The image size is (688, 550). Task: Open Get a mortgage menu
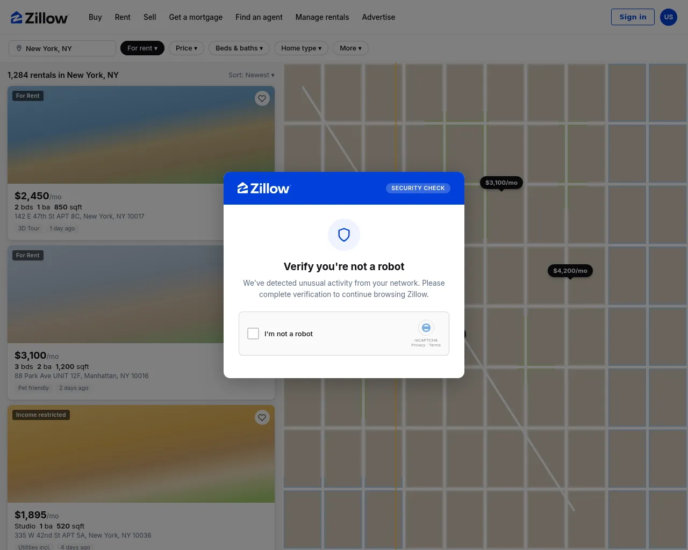(x=196, y=17)
